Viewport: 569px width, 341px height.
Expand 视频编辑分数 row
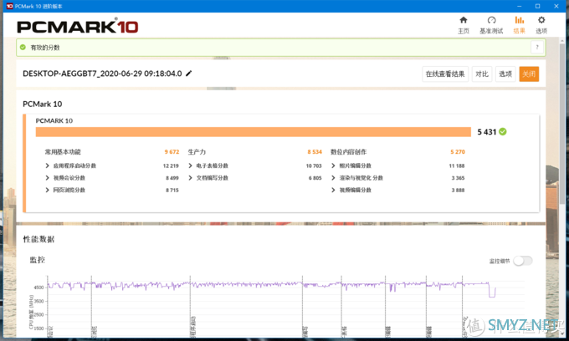(333, 190)
